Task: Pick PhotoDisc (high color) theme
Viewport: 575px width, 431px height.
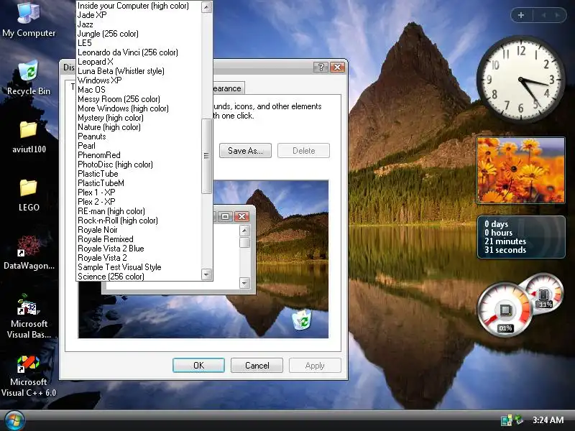Action: tap(139, 164)
